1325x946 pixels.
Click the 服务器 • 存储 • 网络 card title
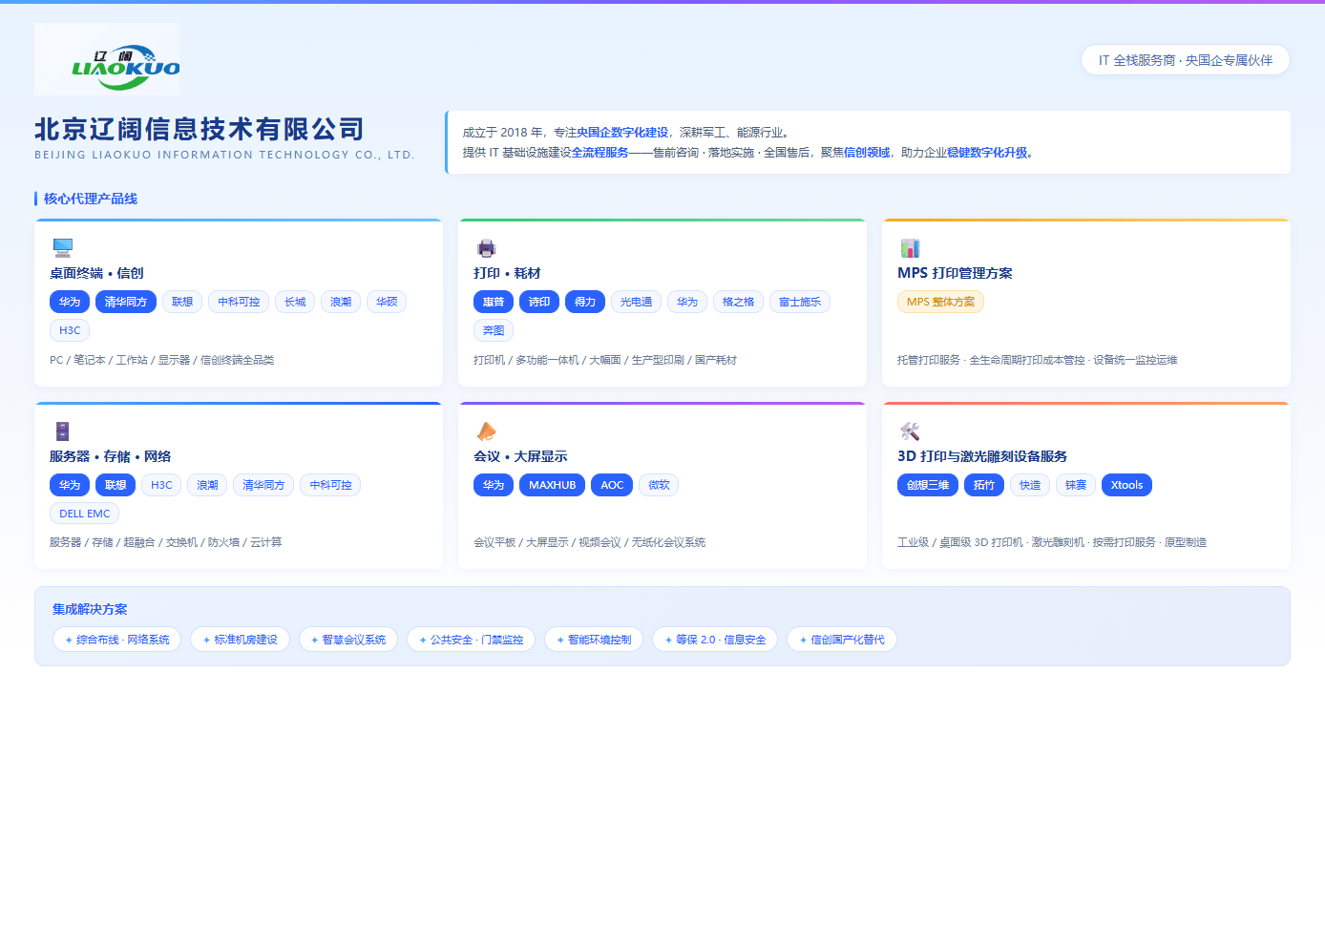[110, 456]
